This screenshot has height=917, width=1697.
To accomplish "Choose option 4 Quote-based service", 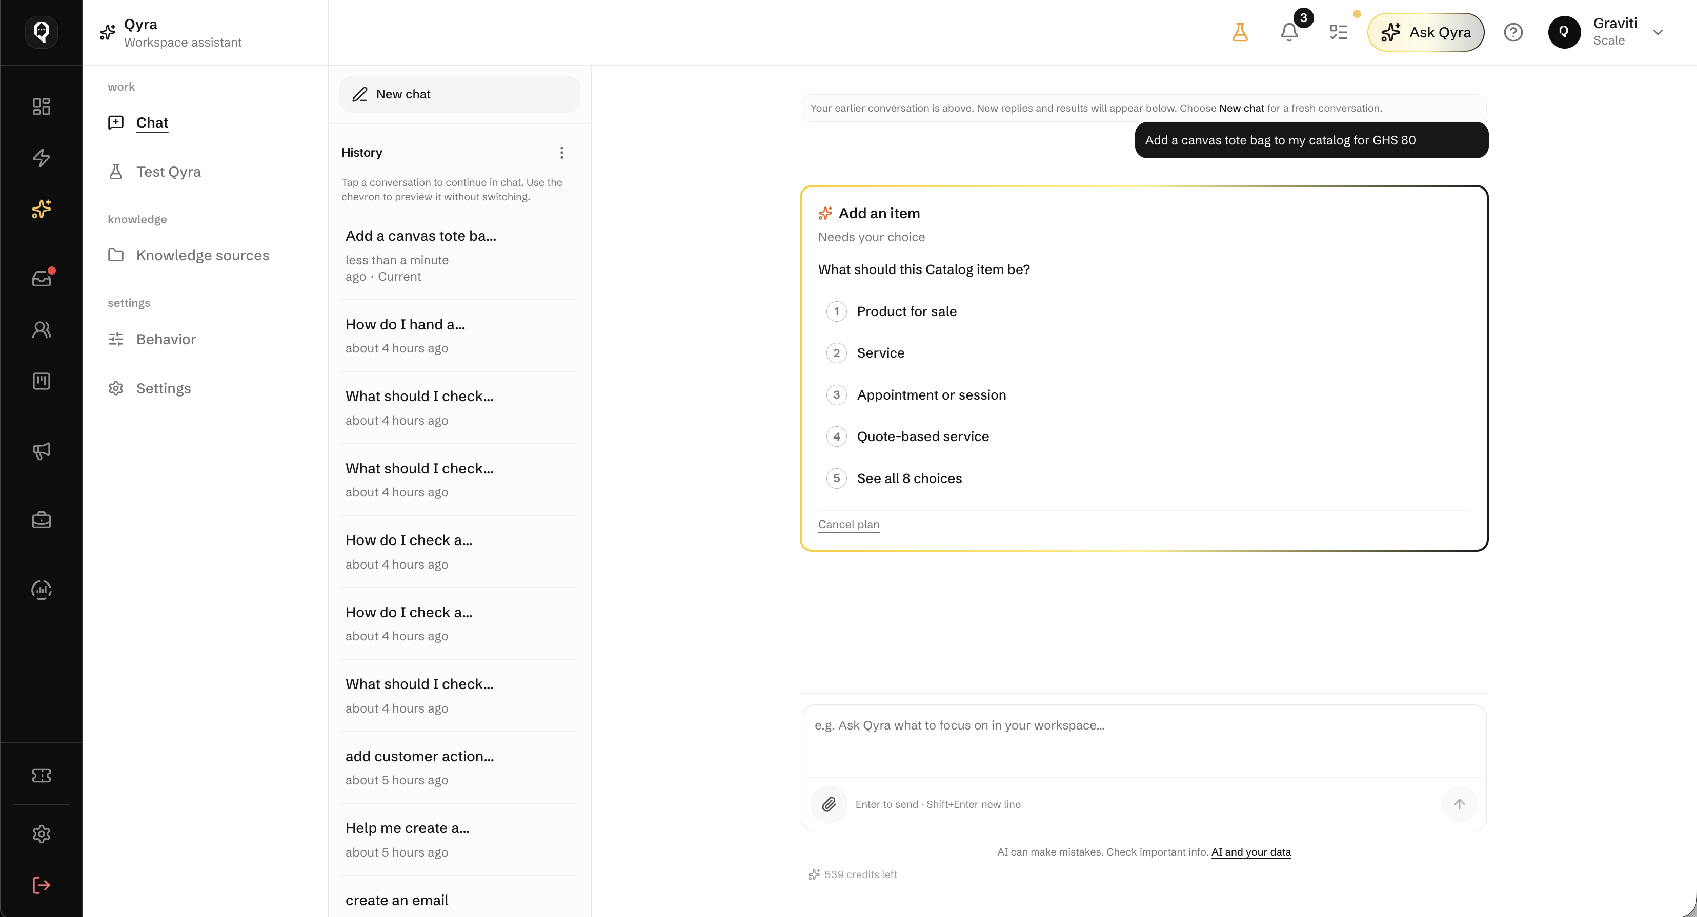I will pyautogui.click(x=907, y=436).
